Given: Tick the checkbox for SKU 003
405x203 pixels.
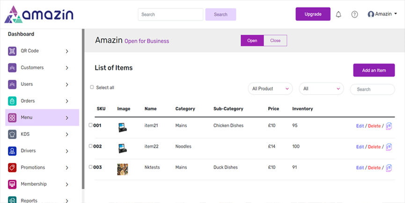Looking at the screenshot, I should tap(91, 167).
